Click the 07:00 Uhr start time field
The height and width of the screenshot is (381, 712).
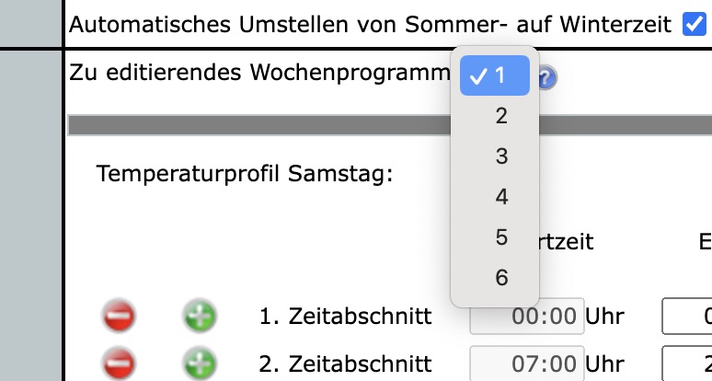pyautogui.click(x=527, y=364)
